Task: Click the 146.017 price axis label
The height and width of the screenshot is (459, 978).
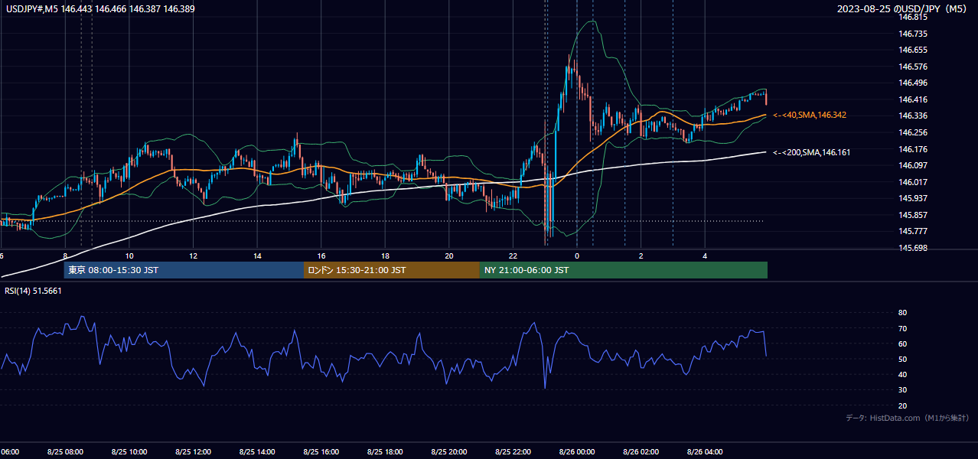Action: coord(914,182)
